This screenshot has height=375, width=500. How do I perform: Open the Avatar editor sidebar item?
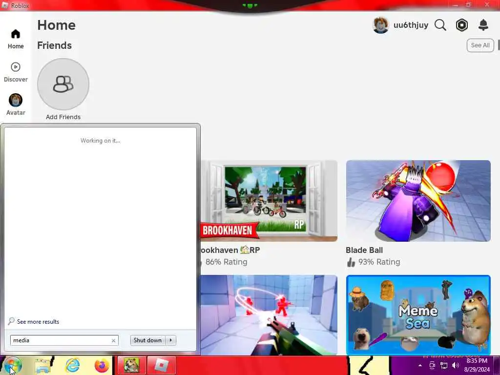pyautogui.click(x=15, y=104)
